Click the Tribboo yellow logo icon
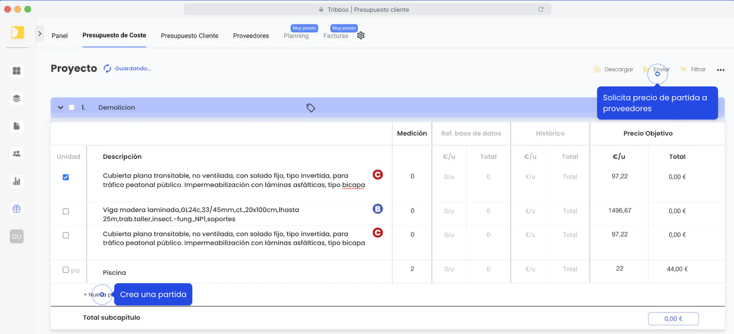Viewport: 734px width, 334px height. coord(18,33)
